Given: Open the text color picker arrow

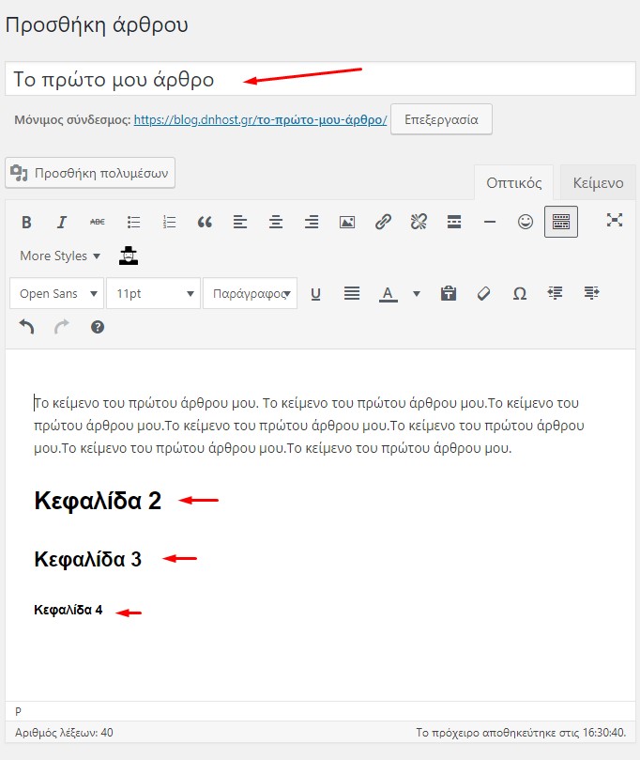Looking at the screenshot, I should coord(417,293).
